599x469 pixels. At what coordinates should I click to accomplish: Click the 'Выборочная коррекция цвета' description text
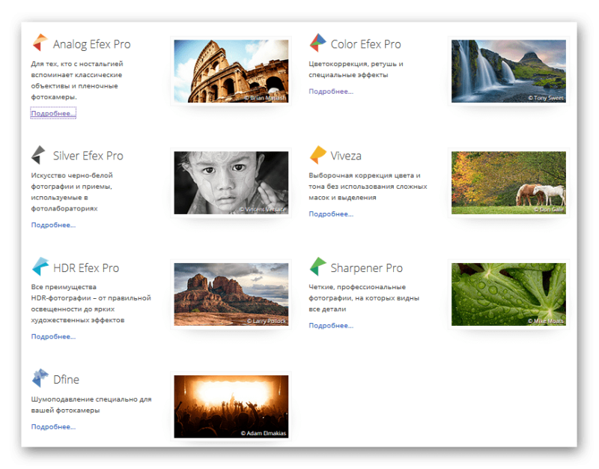point(368,187)
